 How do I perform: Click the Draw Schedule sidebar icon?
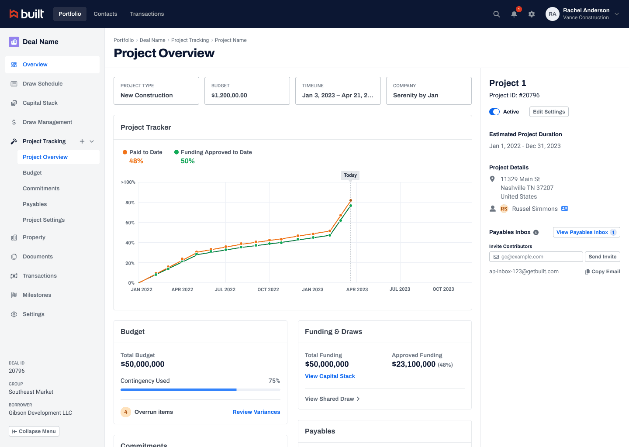[x=14, y=84]
